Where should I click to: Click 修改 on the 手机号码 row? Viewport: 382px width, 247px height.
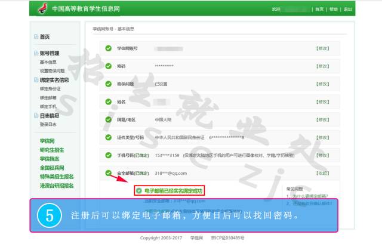(322, 155)
